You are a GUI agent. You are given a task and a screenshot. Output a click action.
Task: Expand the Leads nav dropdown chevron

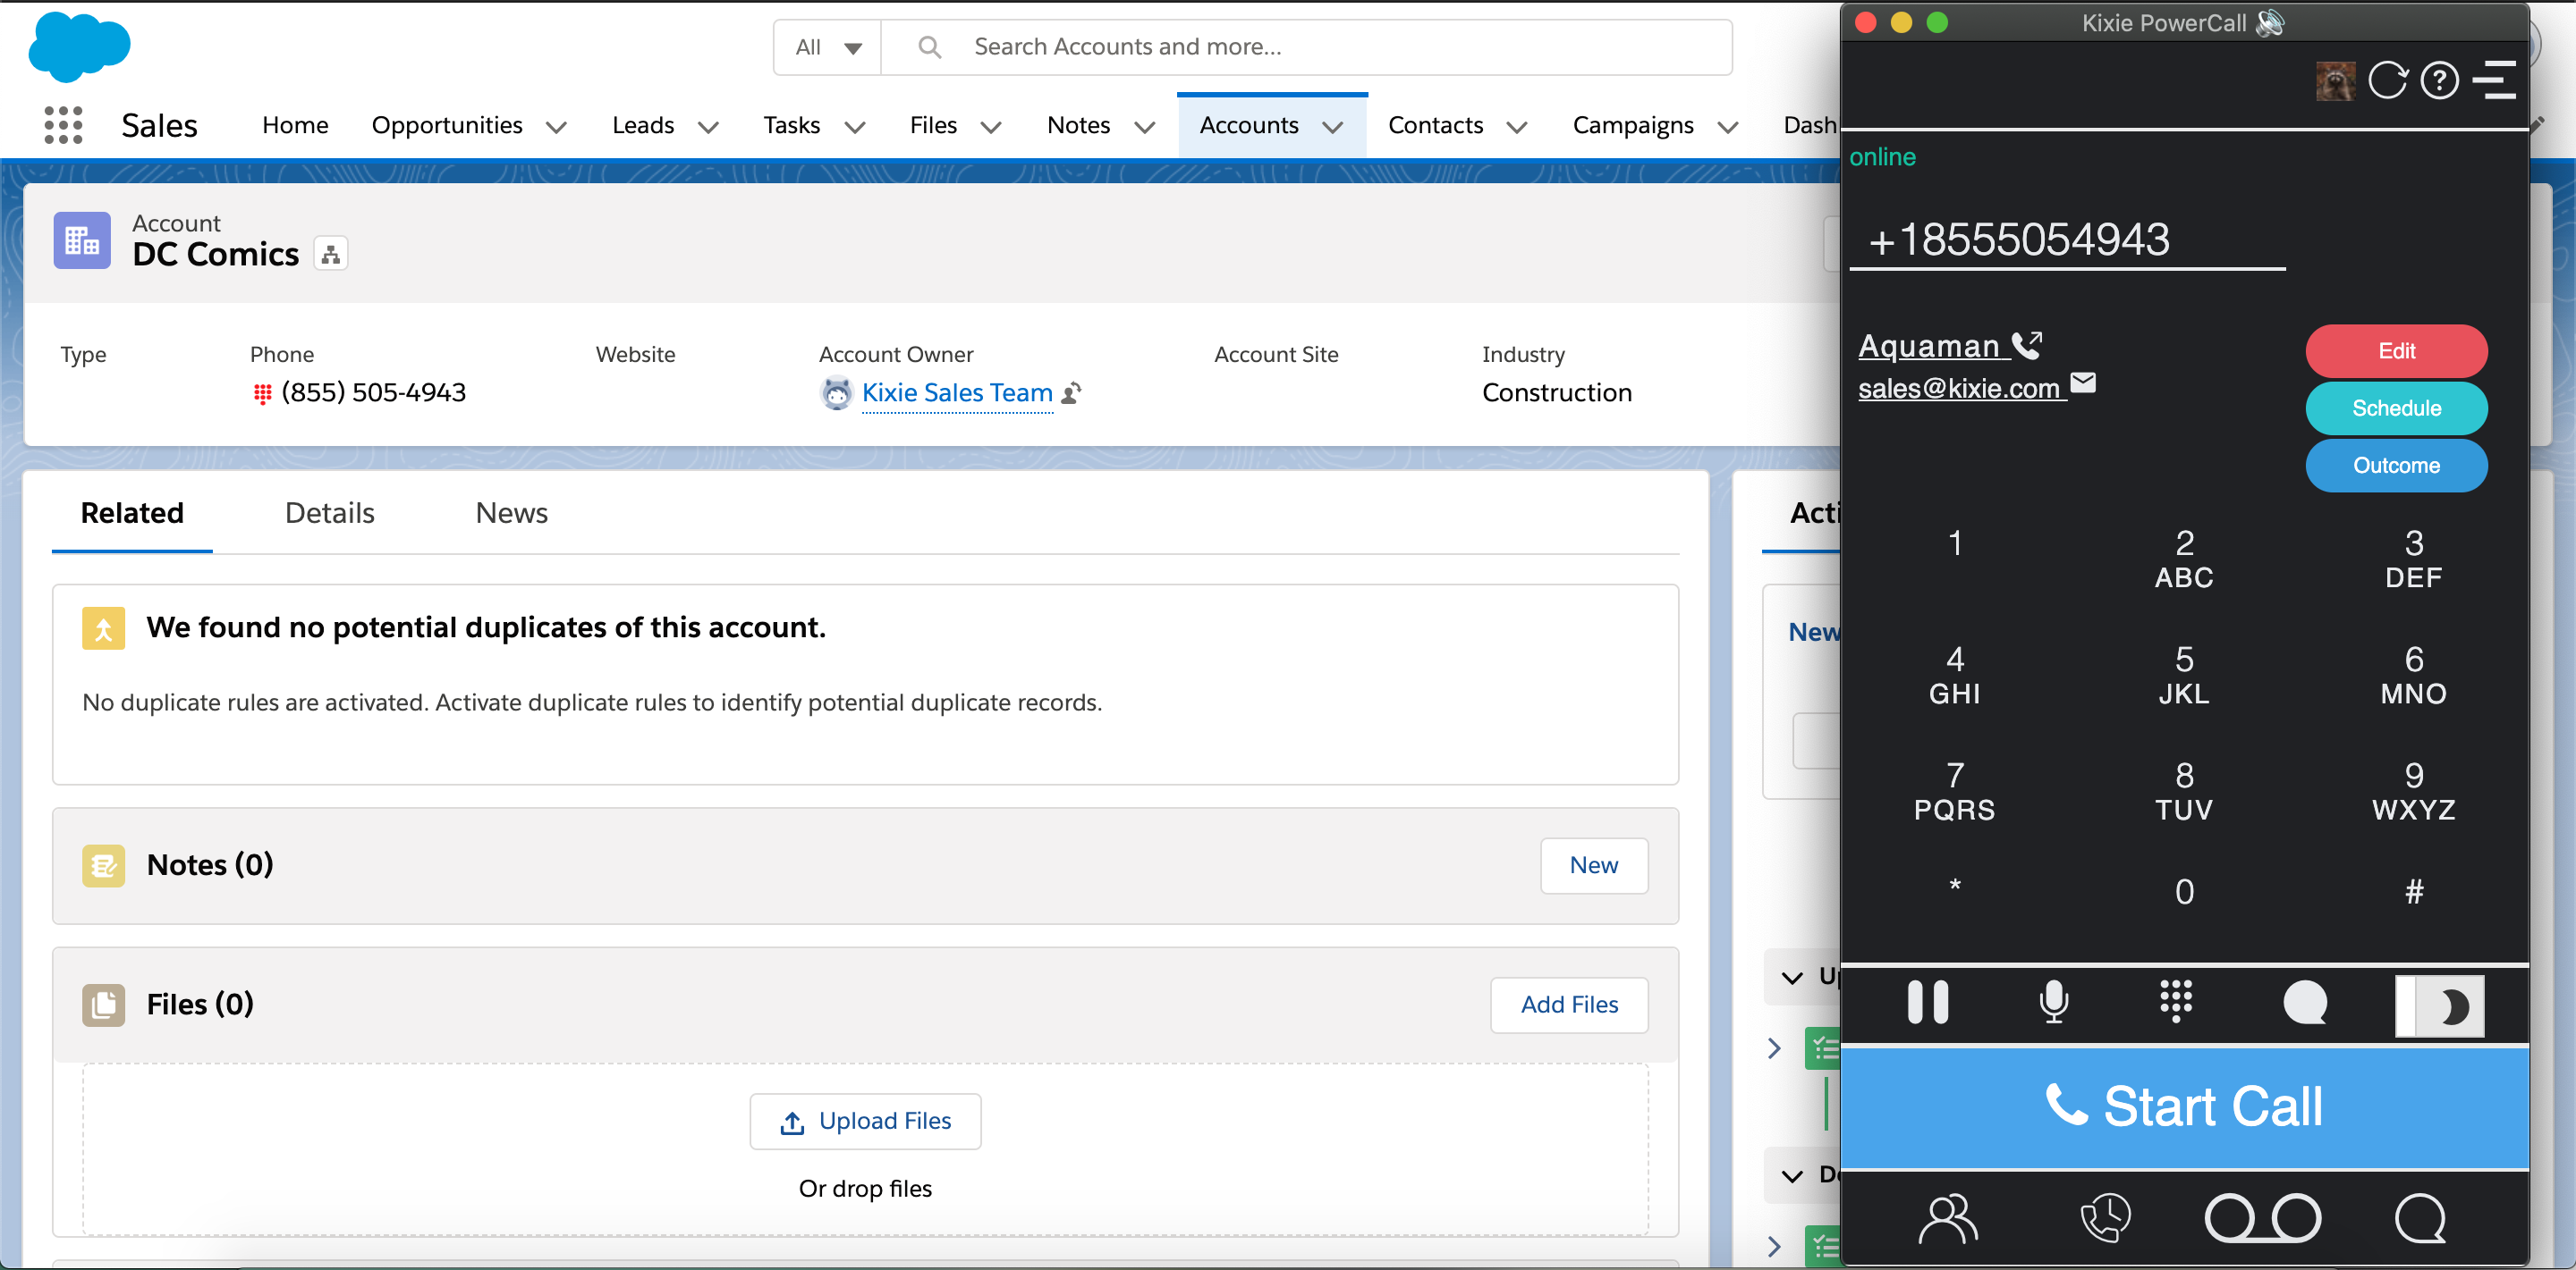[x=708, y=127]
